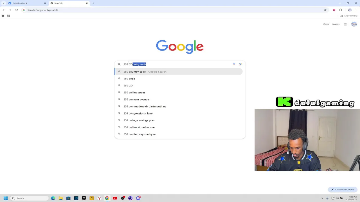The width and height of the screenshot is (360, 202).
Task: Open the red shield extension icon
Action: click(334, 10)
